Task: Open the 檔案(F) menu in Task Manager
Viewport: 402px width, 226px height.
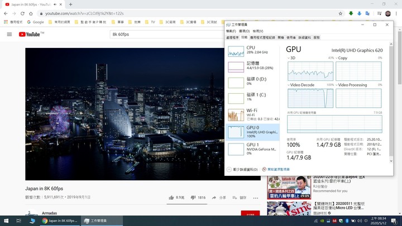Action: pyautogui.click(x=231, y=31)
